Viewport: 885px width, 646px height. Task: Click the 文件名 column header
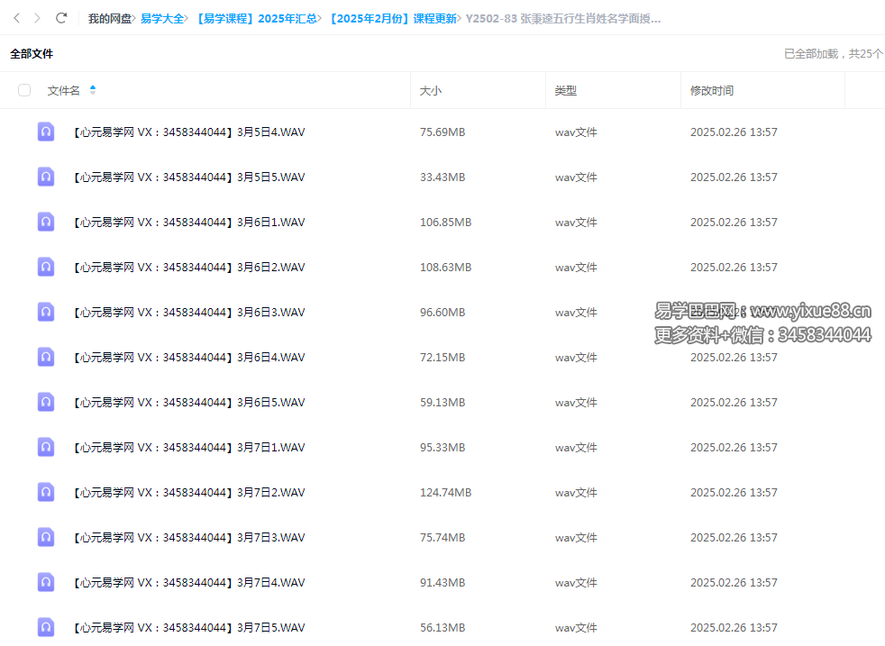64,91
